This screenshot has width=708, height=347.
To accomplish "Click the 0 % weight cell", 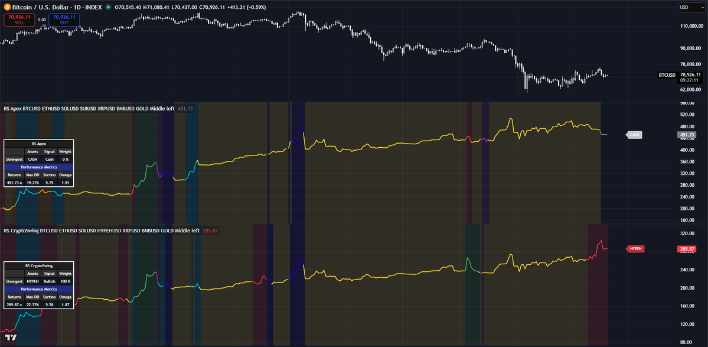I will 65,160.
